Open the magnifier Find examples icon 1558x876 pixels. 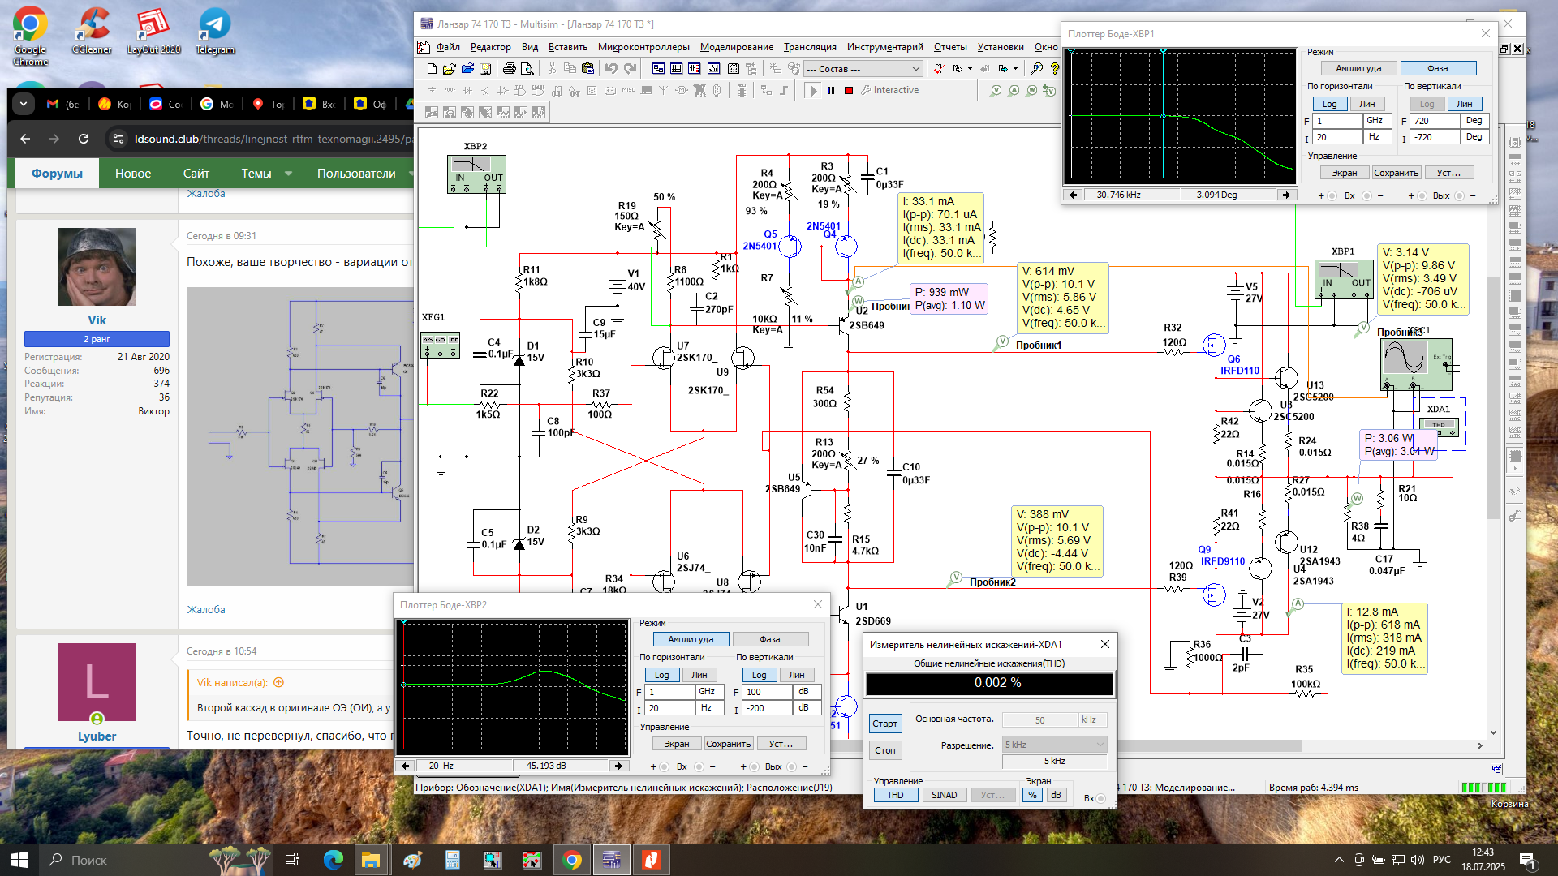coord(1036,69)
